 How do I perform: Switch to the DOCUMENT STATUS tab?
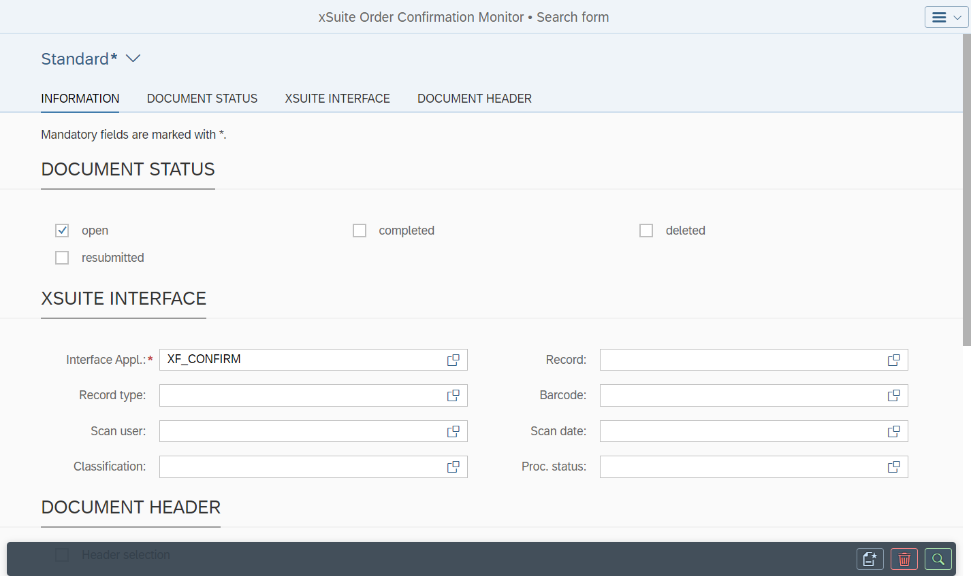point(202,99)
